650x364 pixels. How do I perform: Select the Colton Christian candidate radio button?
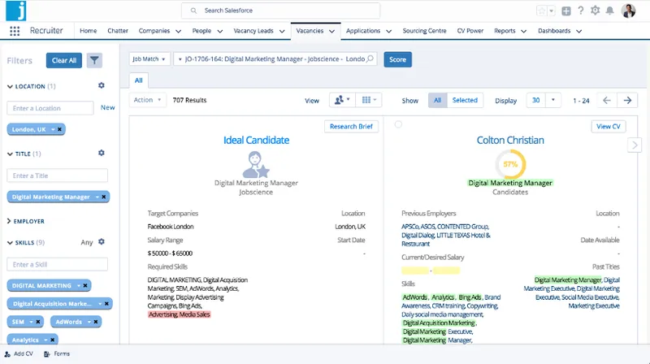398,124
